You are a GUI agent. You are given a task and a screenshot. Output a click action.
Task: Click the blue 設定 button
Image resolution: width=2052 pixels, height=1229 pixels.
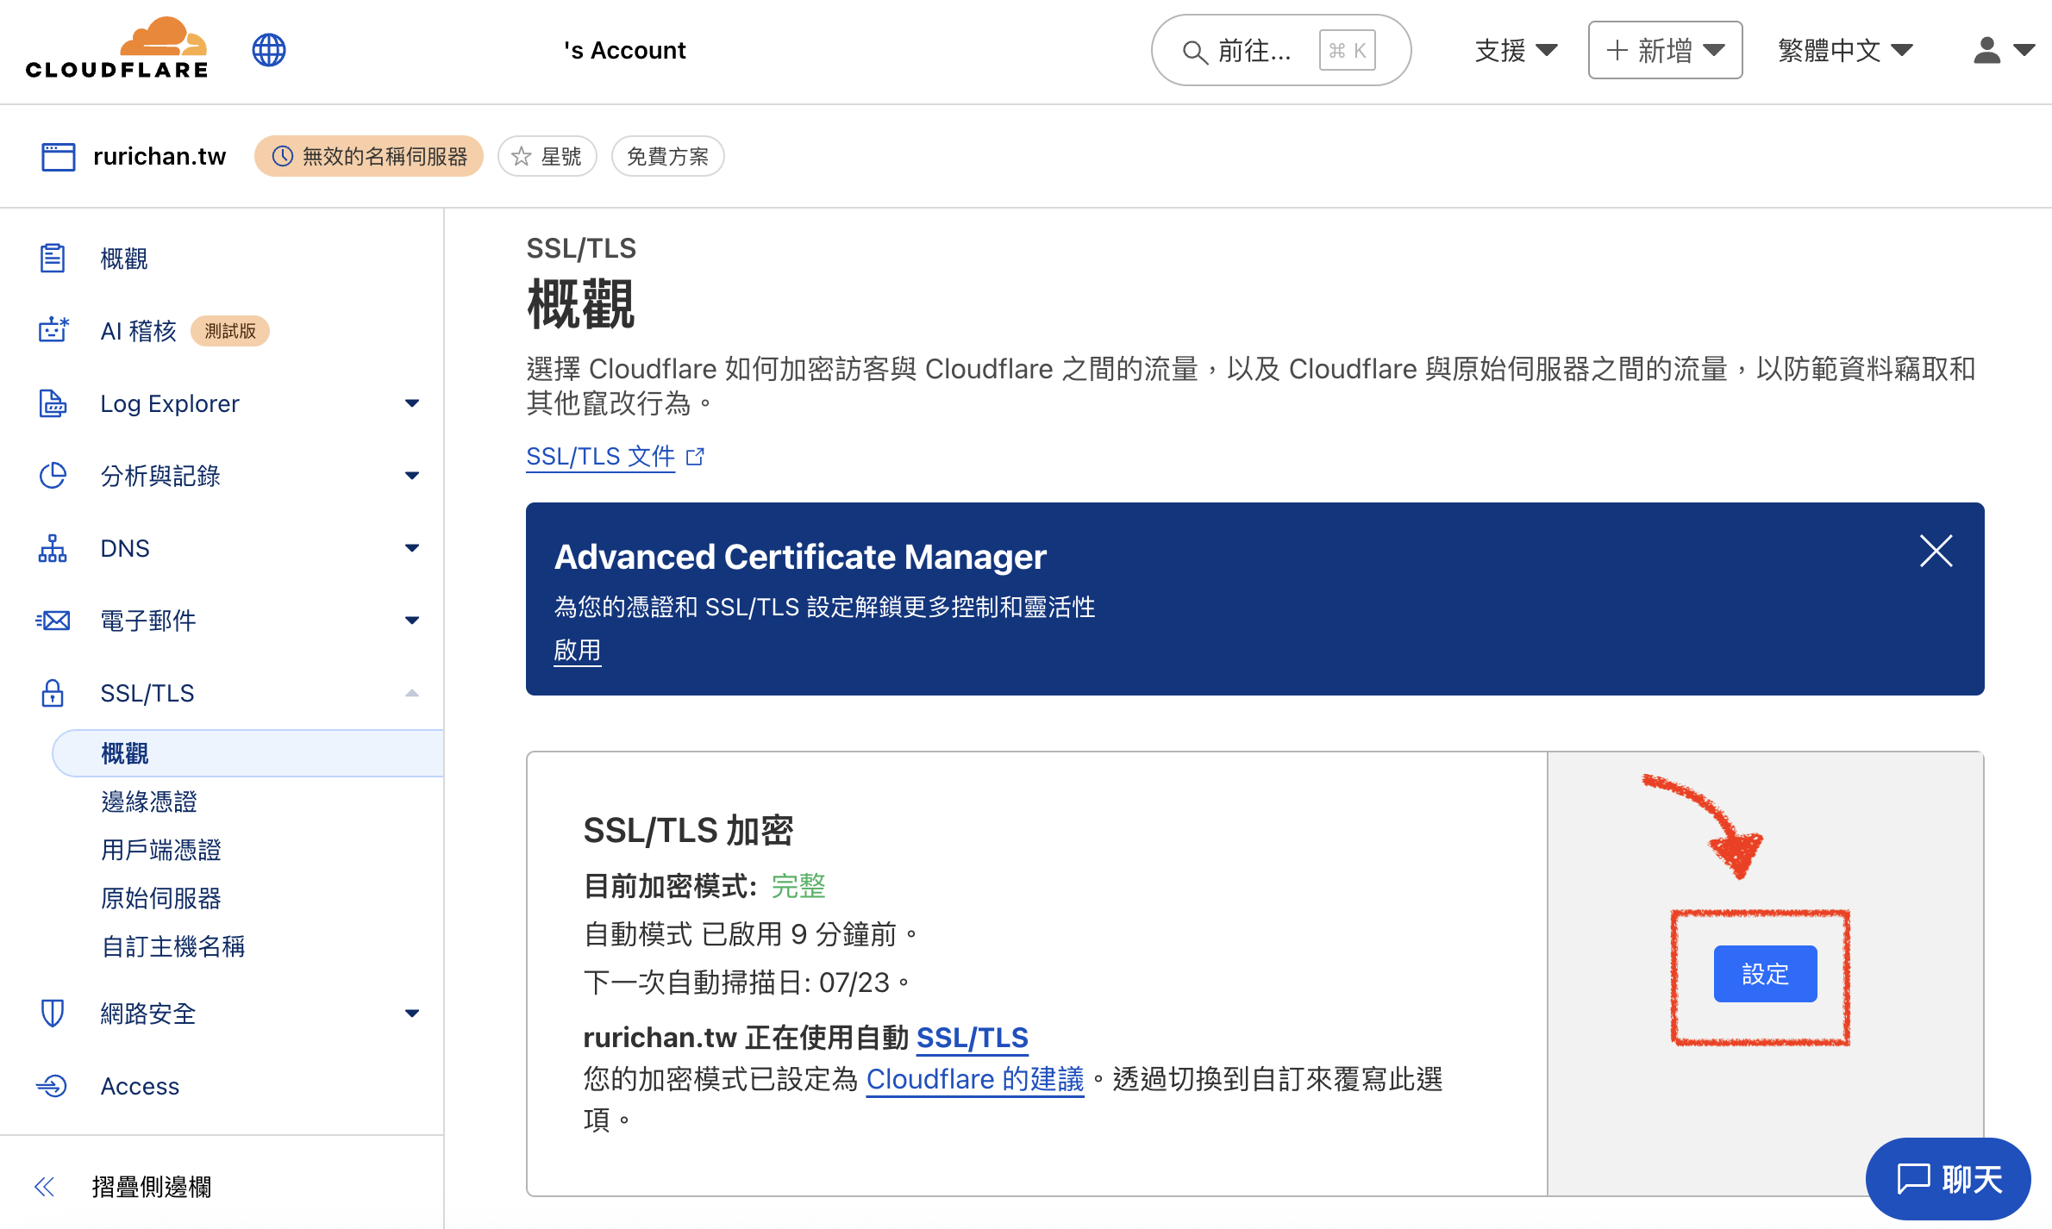(1765, 974)
